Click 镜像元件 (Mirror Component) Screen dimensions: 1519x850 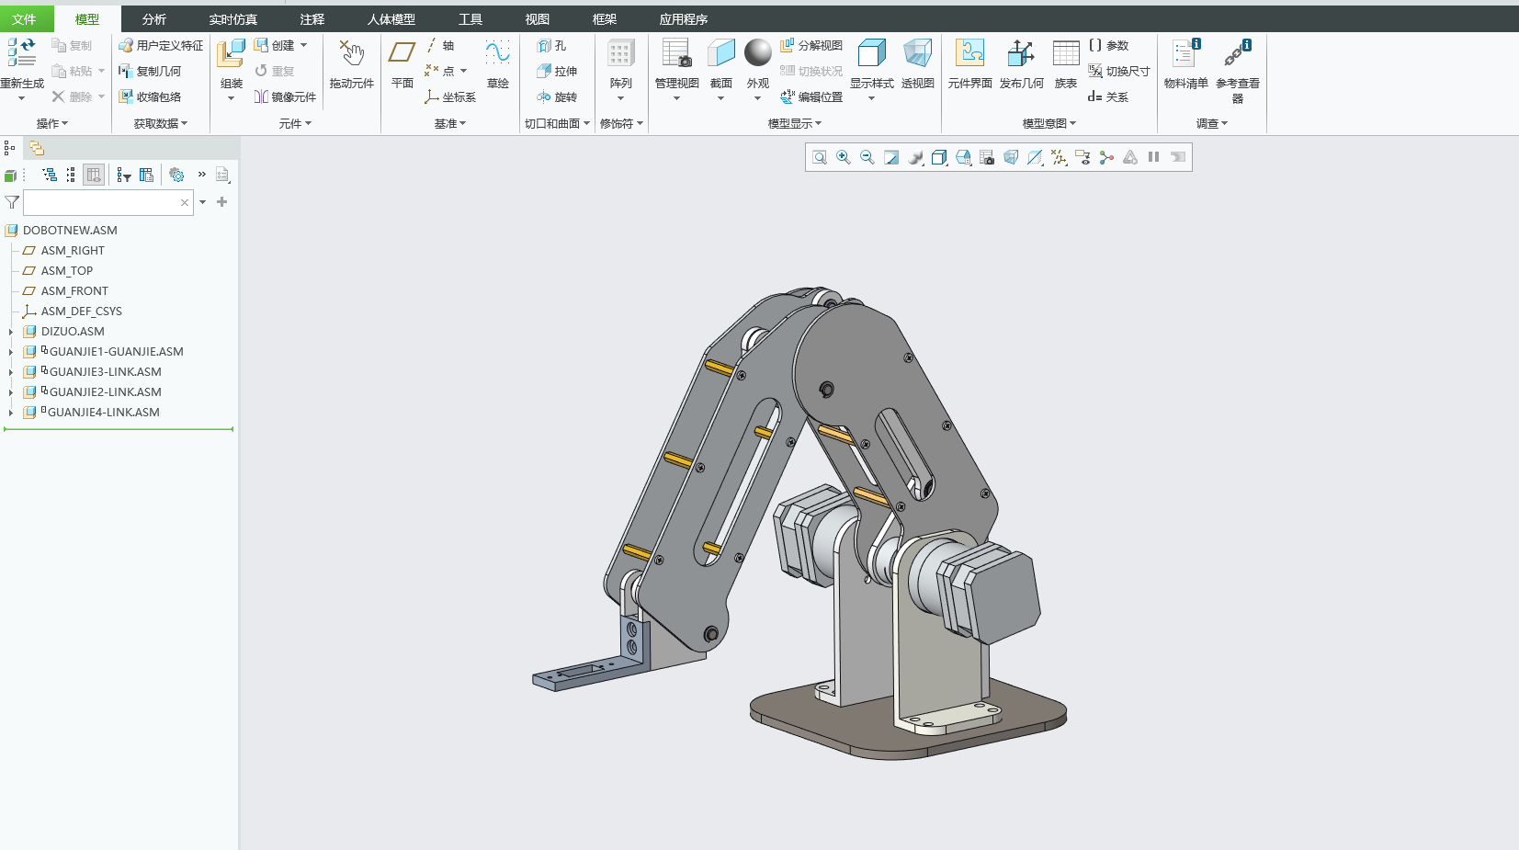pos(285,96)
